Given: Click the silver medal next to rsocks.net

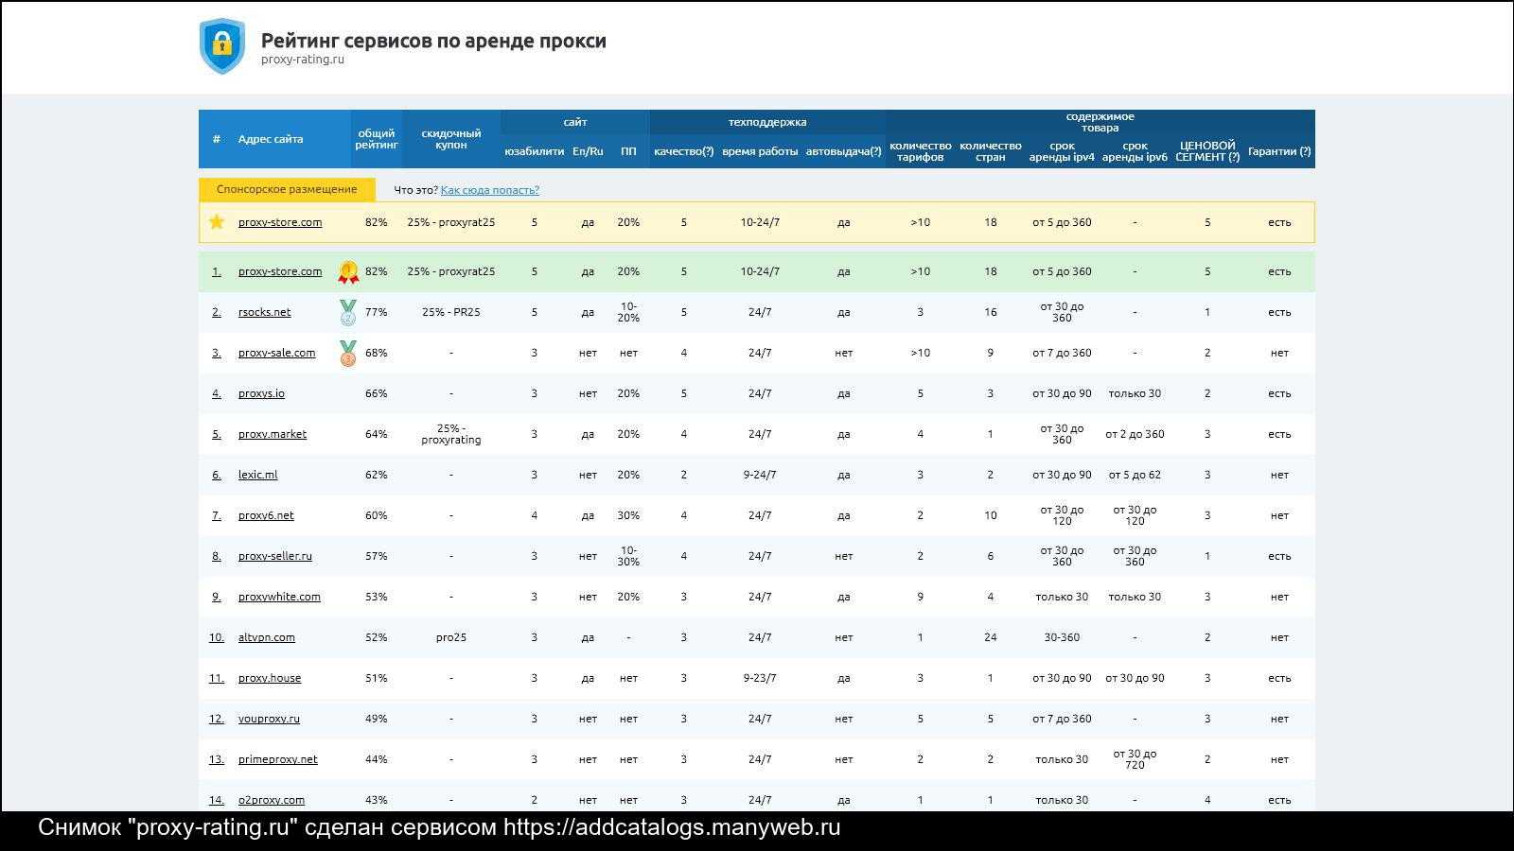Looking at the screenshot, I should pyautogui.click(x=348, y=313).
